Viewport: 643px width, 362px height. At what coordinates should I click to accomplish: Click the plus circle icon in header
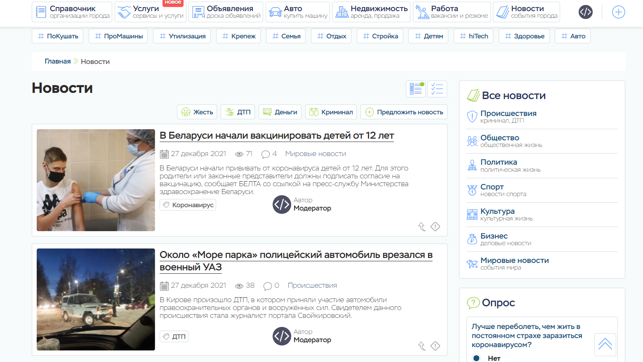(x=618, y=12)
